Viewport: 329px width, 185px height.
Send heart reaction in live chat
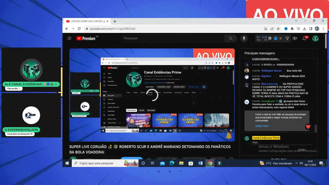click(x=308, y=126)
